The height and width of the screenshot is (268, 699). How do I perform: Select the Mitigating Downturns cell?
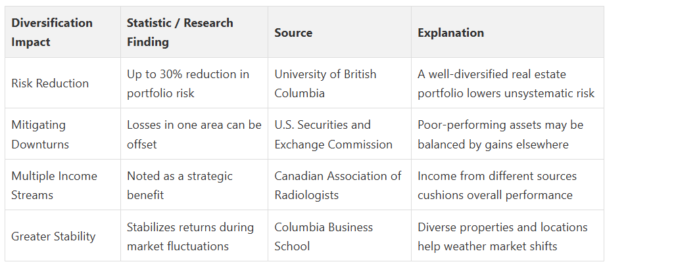(x=63, y=134)
